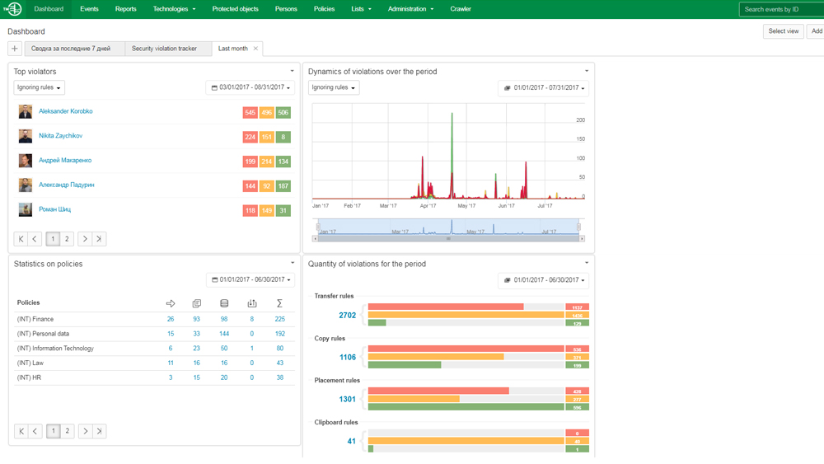Viewport: 824px width, 464px height.
Task: Click Роман Шиц's avatar photo
Action: [x=26, y=209]
